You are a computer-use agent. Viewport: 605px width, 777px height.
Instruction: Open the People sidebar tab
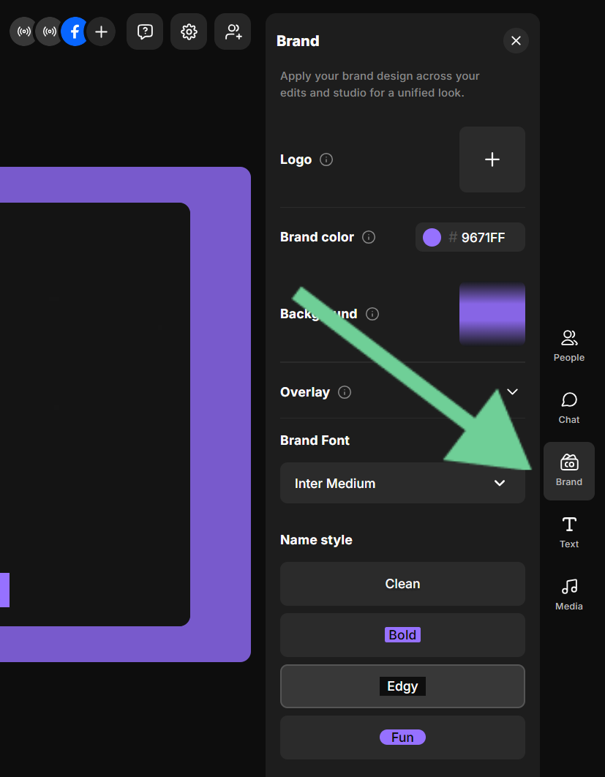click(x=569, y=346)
